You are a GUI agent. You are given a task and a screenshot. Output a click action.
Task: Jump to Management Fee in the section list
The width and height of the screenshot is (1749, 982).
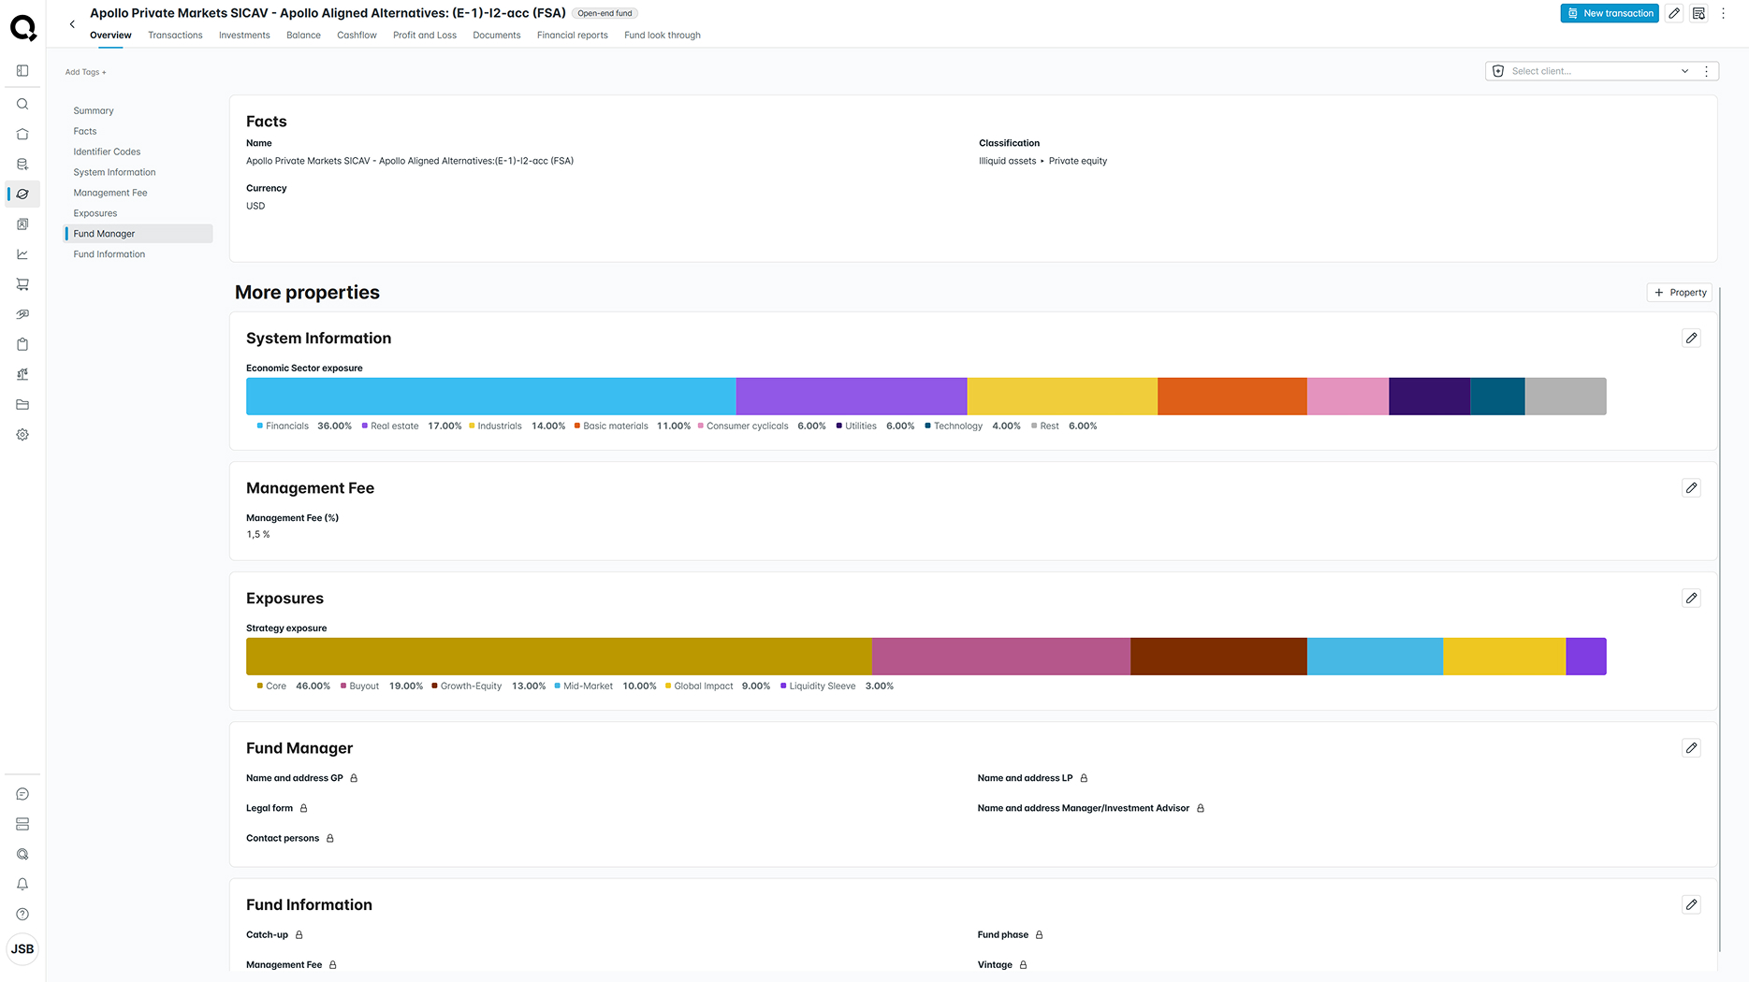(110, 193)
